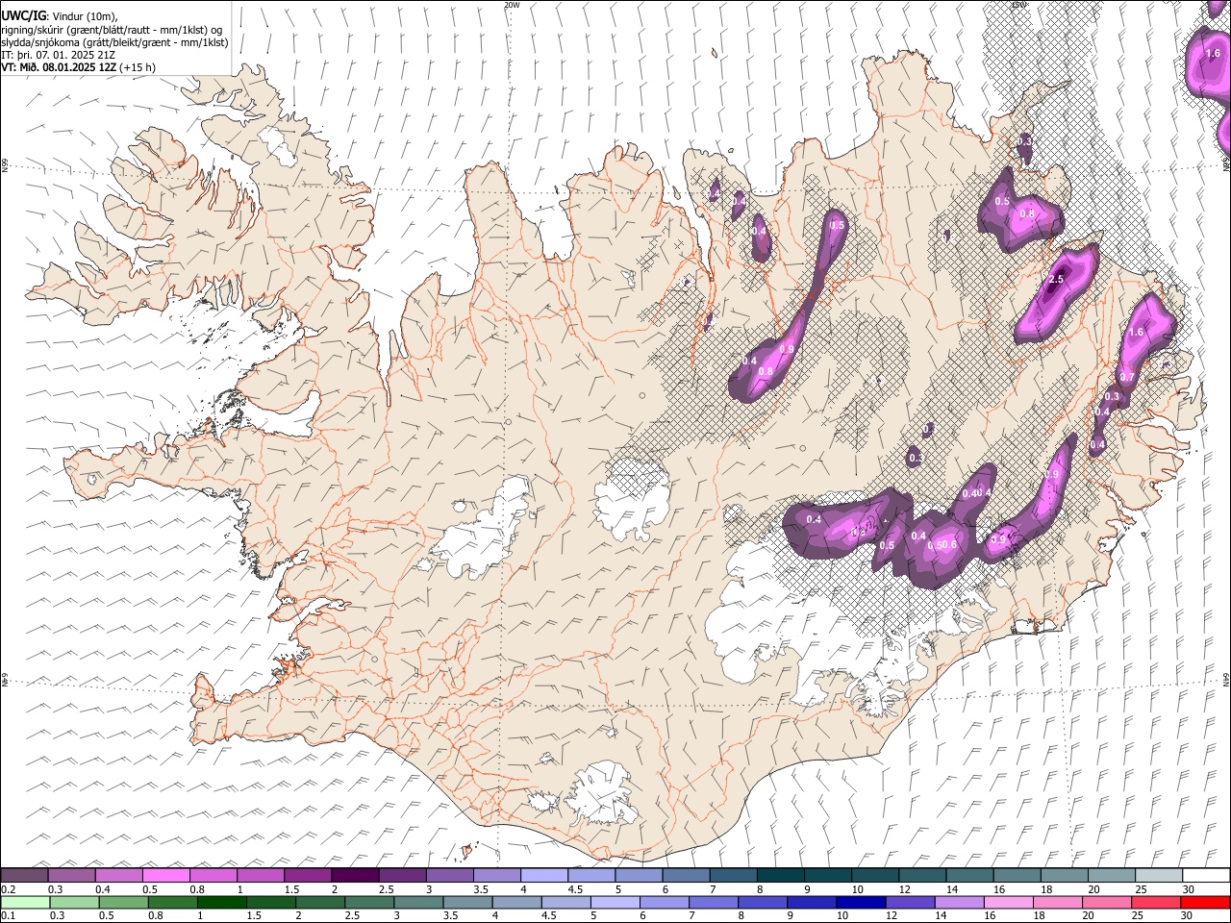Click the '1.6' value on the east coast cell
Image resolution: width=1231 pixels, height=923 pixels.
point(1136,332)
